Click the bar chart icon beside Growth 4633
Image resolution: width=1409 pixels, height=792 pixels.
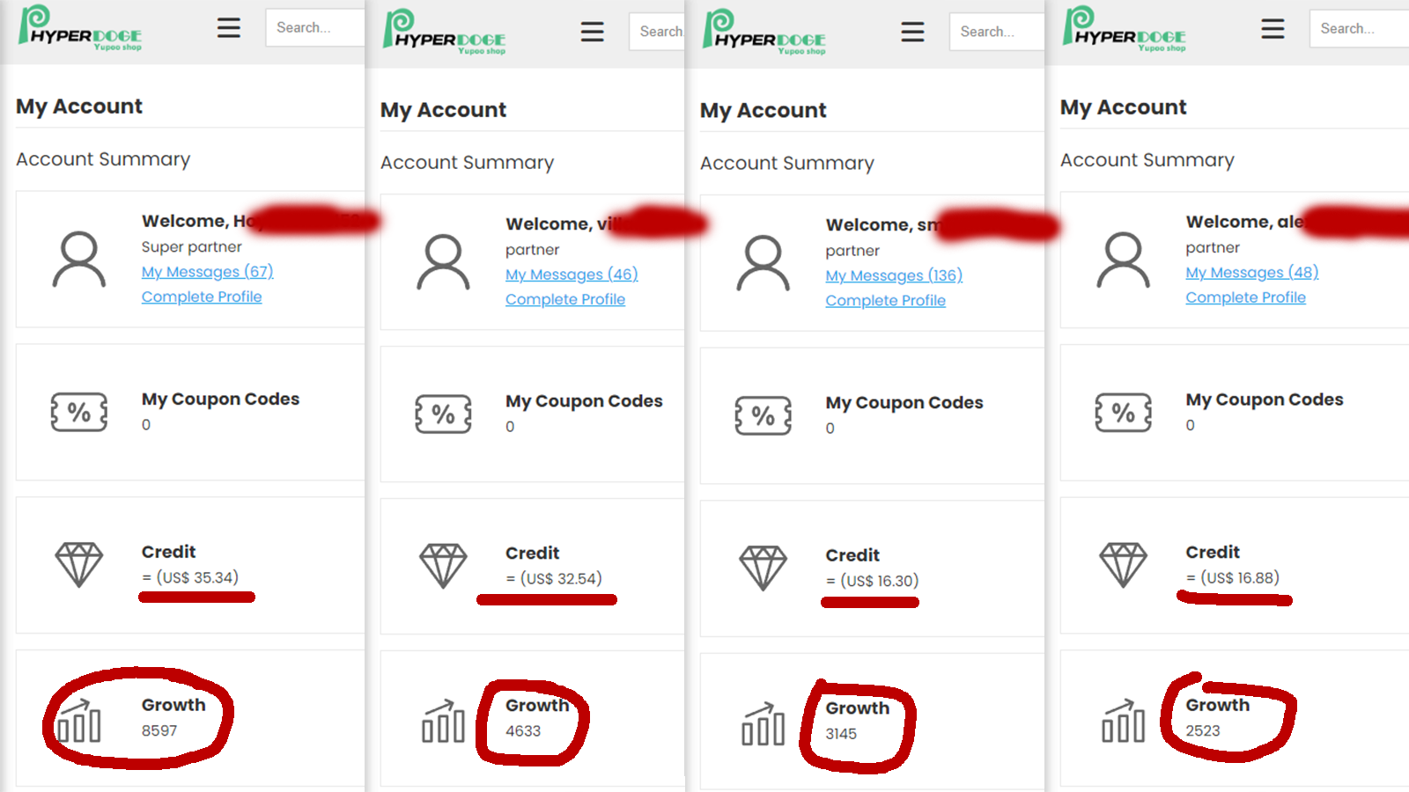(x=443, y=722)
